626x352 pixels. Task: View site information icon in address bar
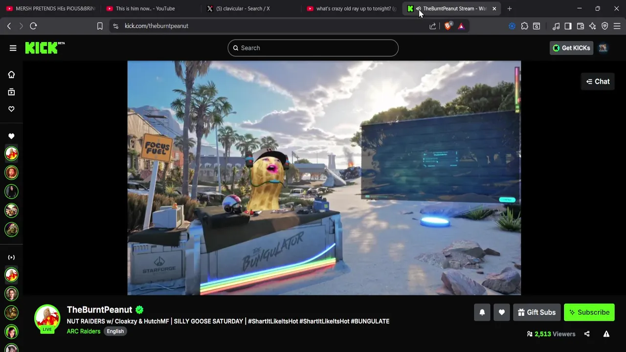pos(115,26)
